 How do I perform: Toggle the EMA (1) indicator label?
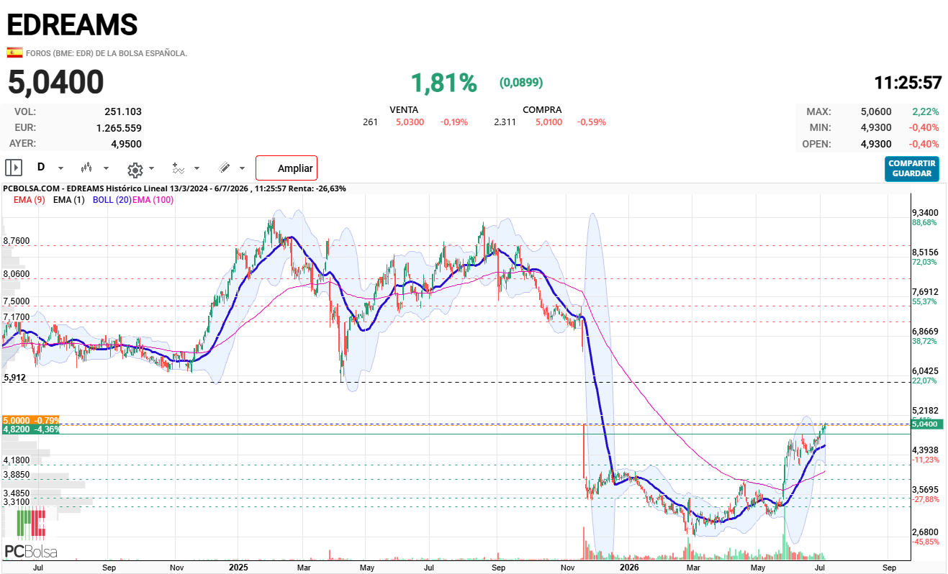click(70, 199)
